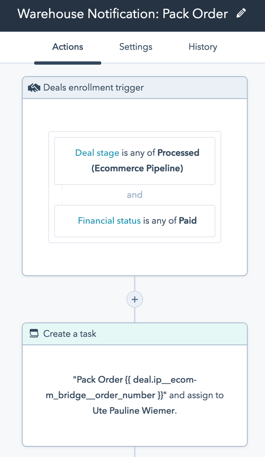
Task: Select the Create a task action header
Action: (135, 334)
